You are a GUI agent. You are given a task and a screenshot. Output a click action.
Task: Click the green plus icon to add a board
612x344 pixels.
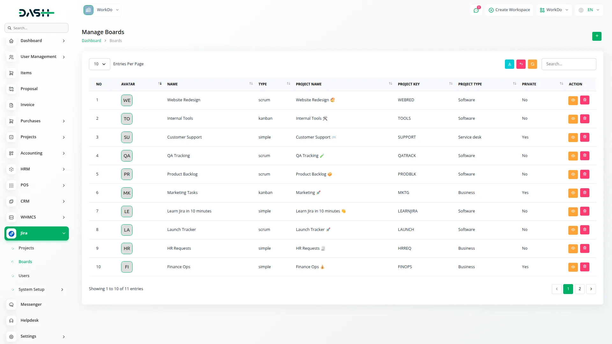[x=597, y=36]
